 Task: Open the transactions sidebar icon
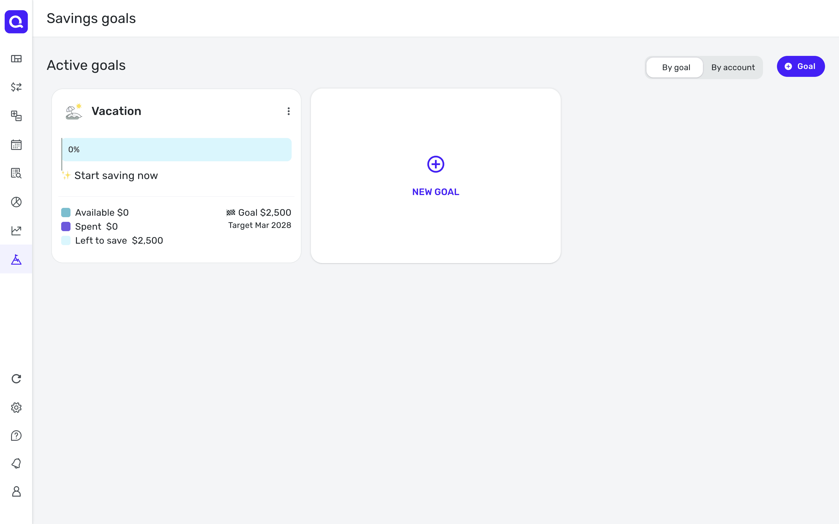click(x=16, y=87)
